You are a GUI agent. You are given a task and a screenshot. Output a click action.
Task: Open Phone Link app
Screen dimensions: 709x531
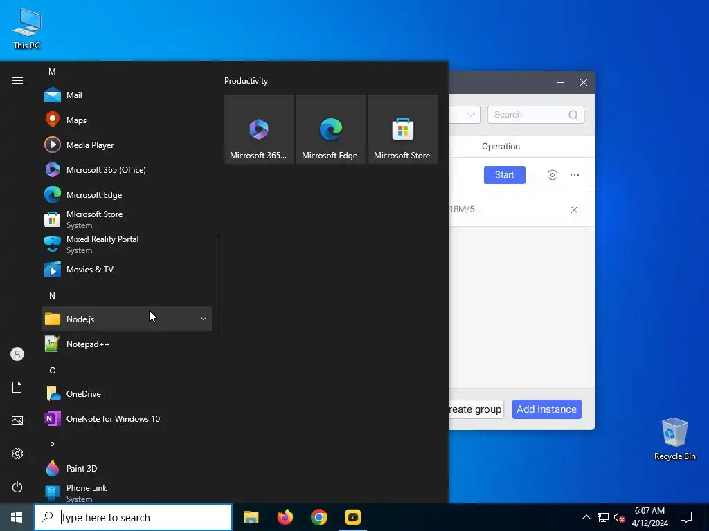coord(127,492)
